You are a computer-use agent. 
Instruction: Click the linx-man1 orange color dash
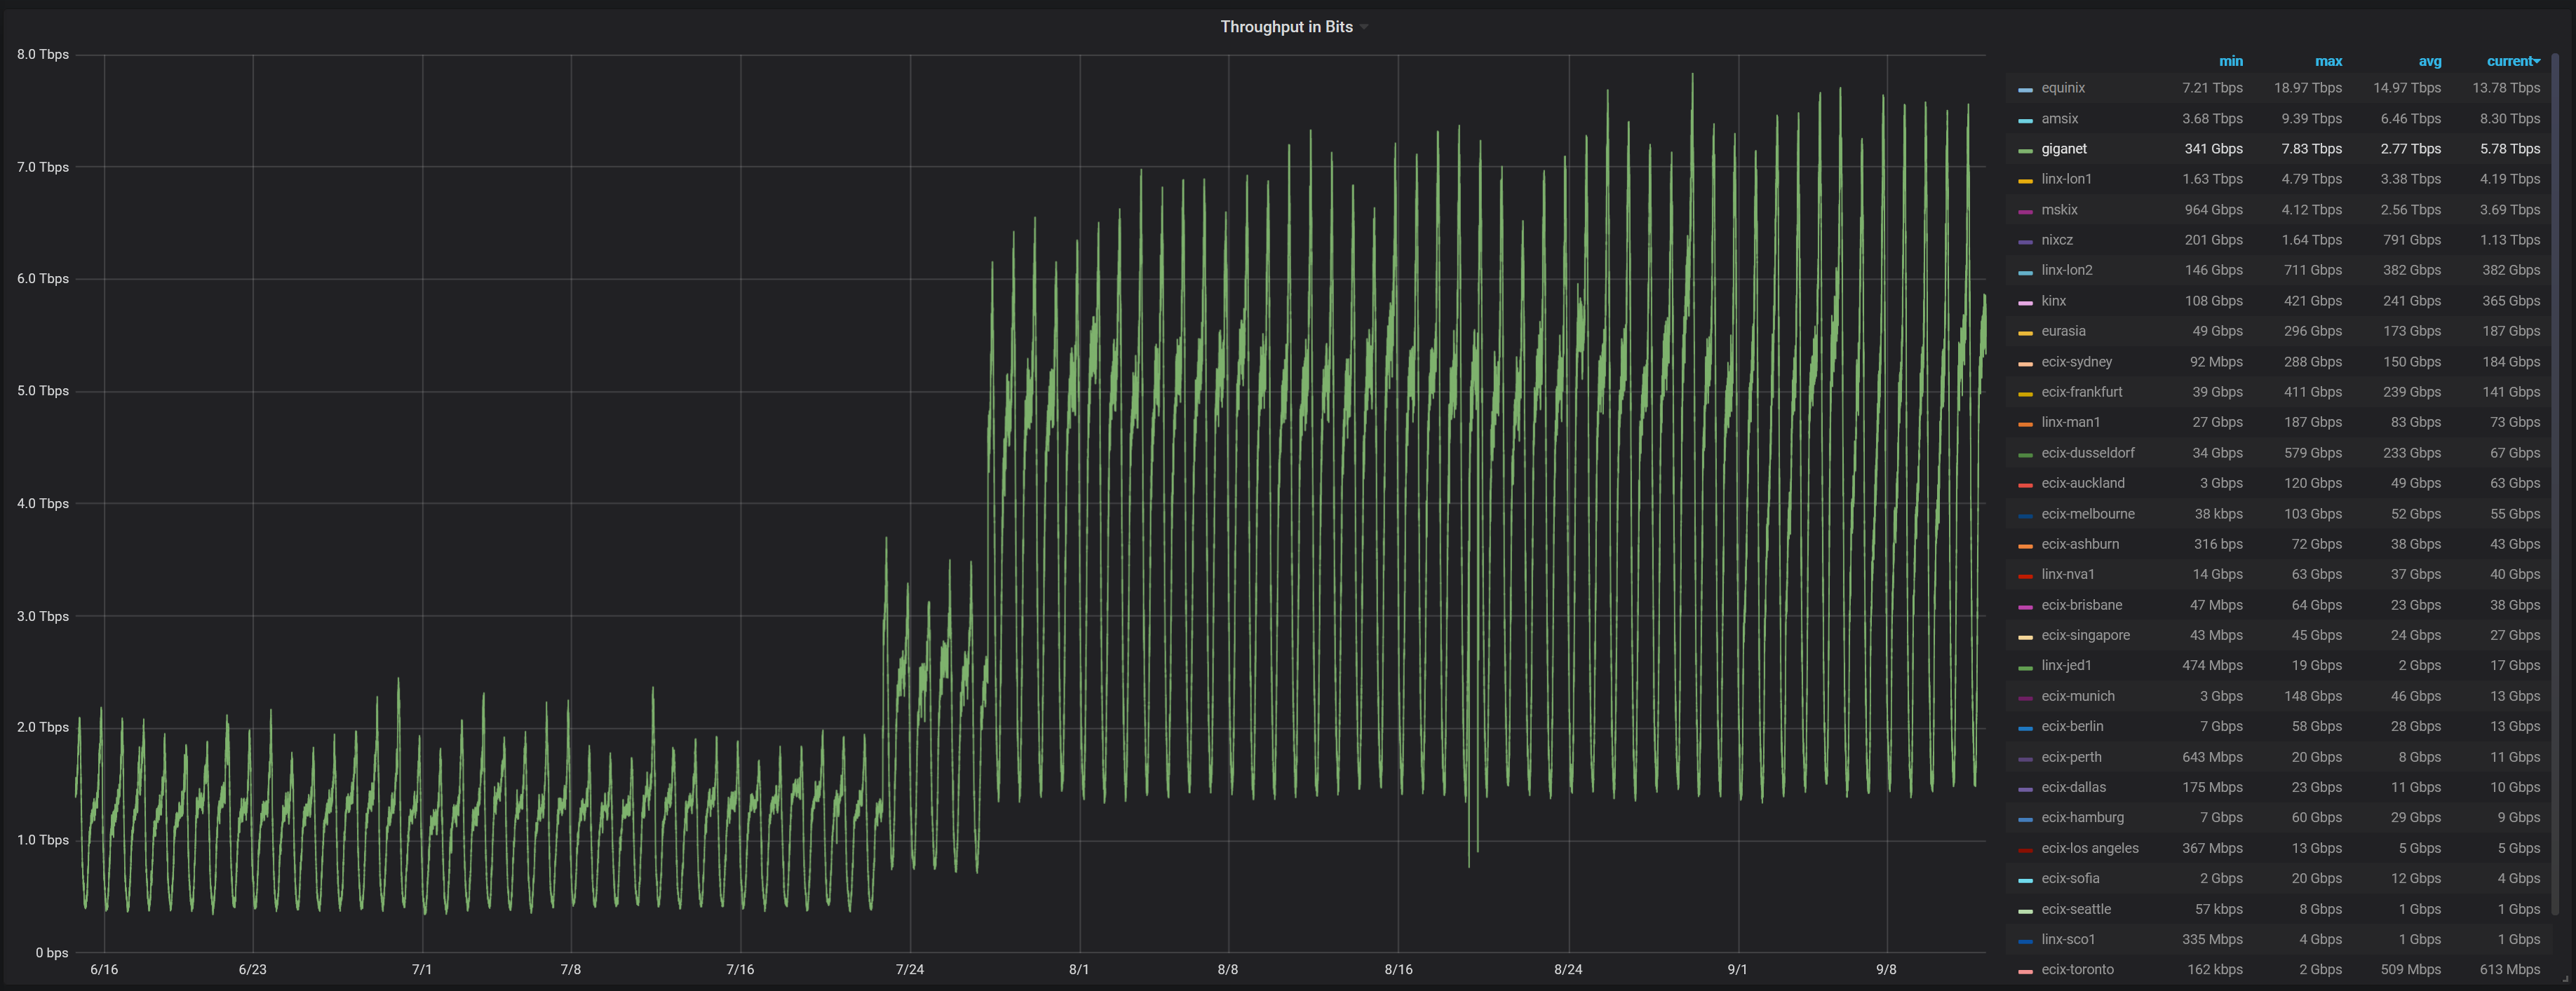click(2025, 425)
